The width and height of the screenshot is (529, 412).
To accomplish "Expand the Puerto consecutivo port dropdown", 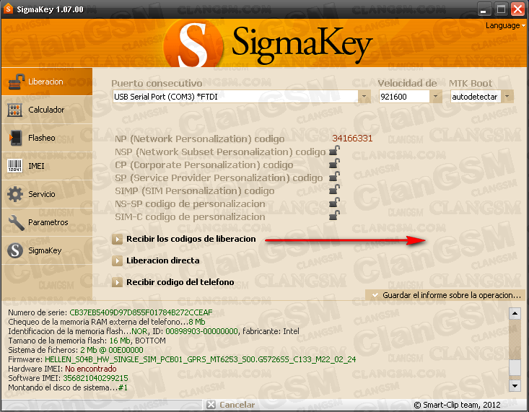I will (364, 97).
